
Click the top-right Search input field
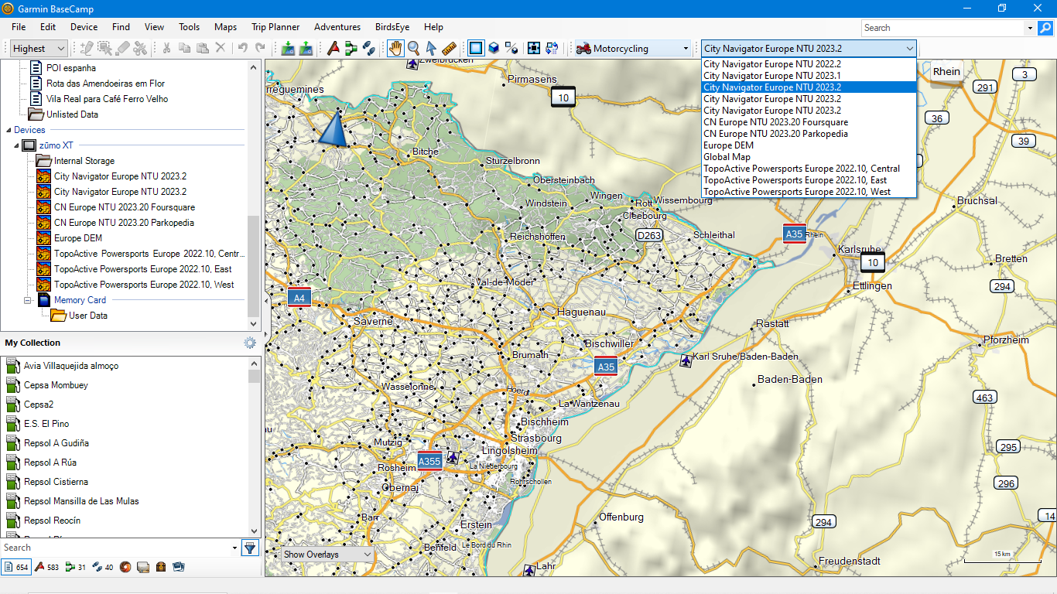pos(942,28)
